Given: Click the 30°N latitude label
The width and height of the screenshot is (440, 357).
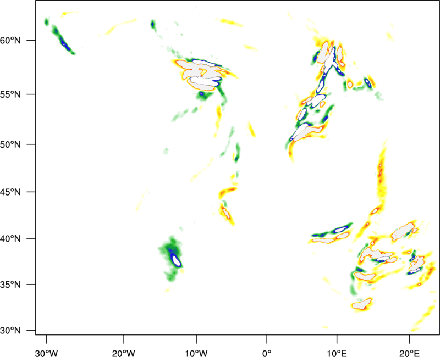Looking at the screenshot, I should click(10, 331).
